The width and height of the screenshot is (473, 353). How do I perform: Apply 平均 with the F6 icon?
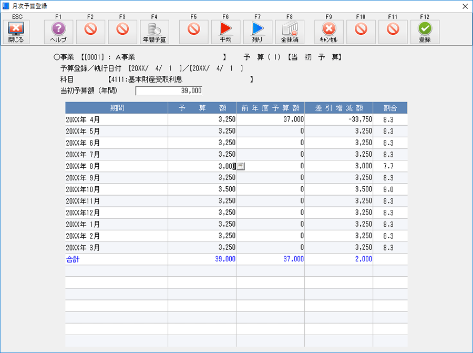(225, 32)
